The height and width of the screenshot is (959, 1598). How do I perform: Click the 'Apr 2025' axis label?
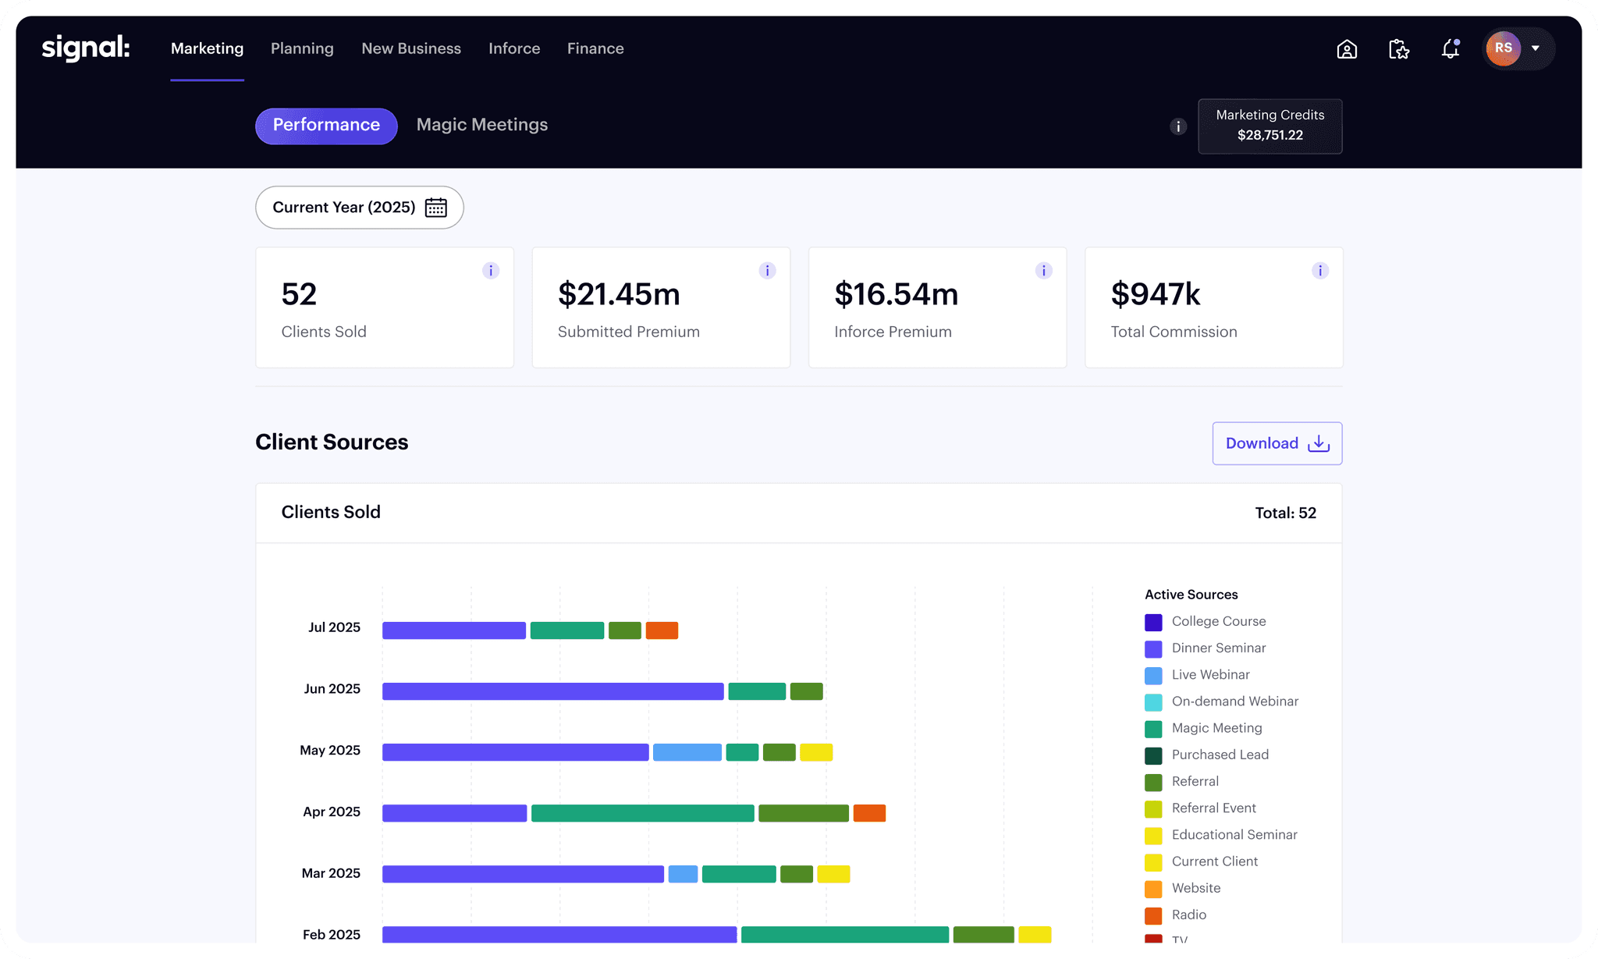point(332,812)
